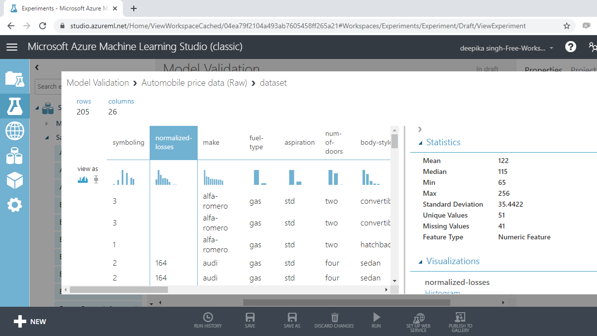Click the data table scroll right arrow
Screen dimensions: 597x336
[x=386, y=289]
